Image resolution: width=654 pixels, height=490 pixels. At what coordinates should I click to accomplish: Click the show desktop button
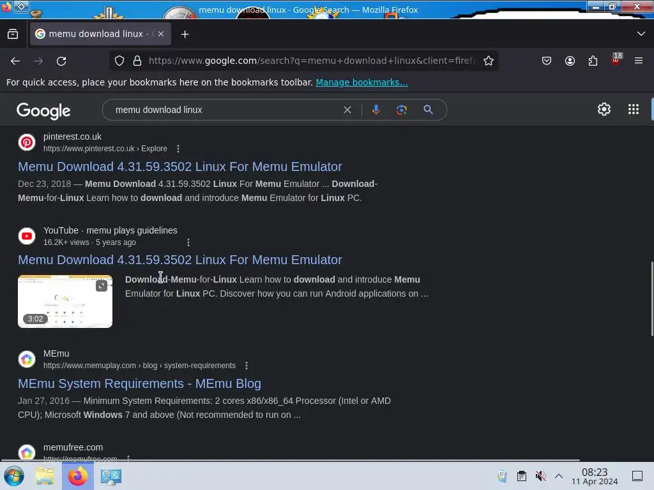pos(637,476)
